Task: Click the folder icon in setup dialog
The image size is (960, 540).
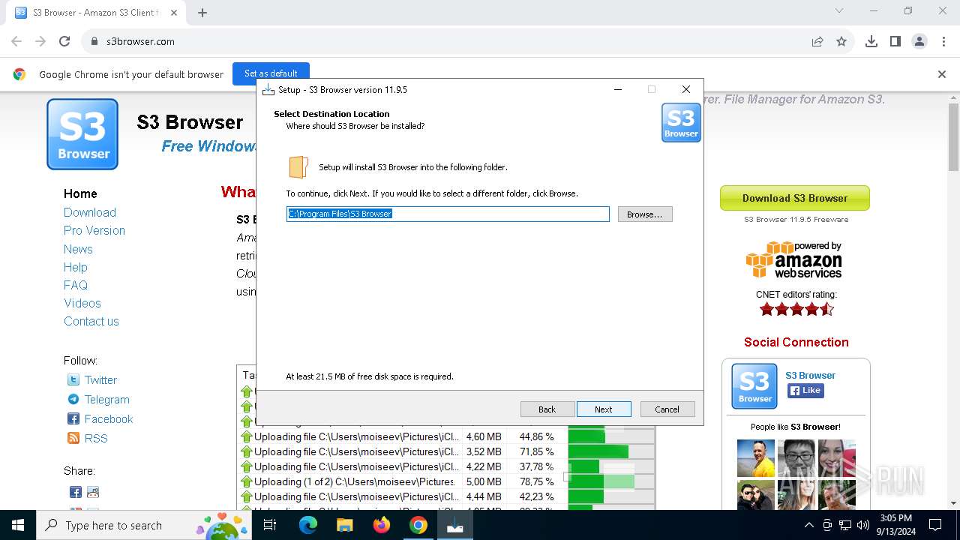Action: [298, 167]
